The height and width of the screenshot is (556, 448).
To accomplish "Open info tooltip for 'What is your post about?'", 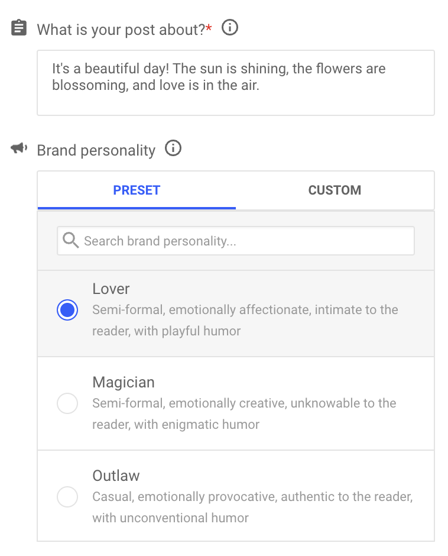I will [x=230, y=27].
